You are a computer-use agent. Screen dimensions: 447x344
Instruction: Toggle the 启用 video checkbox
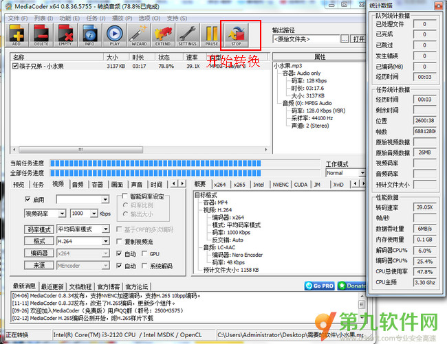28,199
